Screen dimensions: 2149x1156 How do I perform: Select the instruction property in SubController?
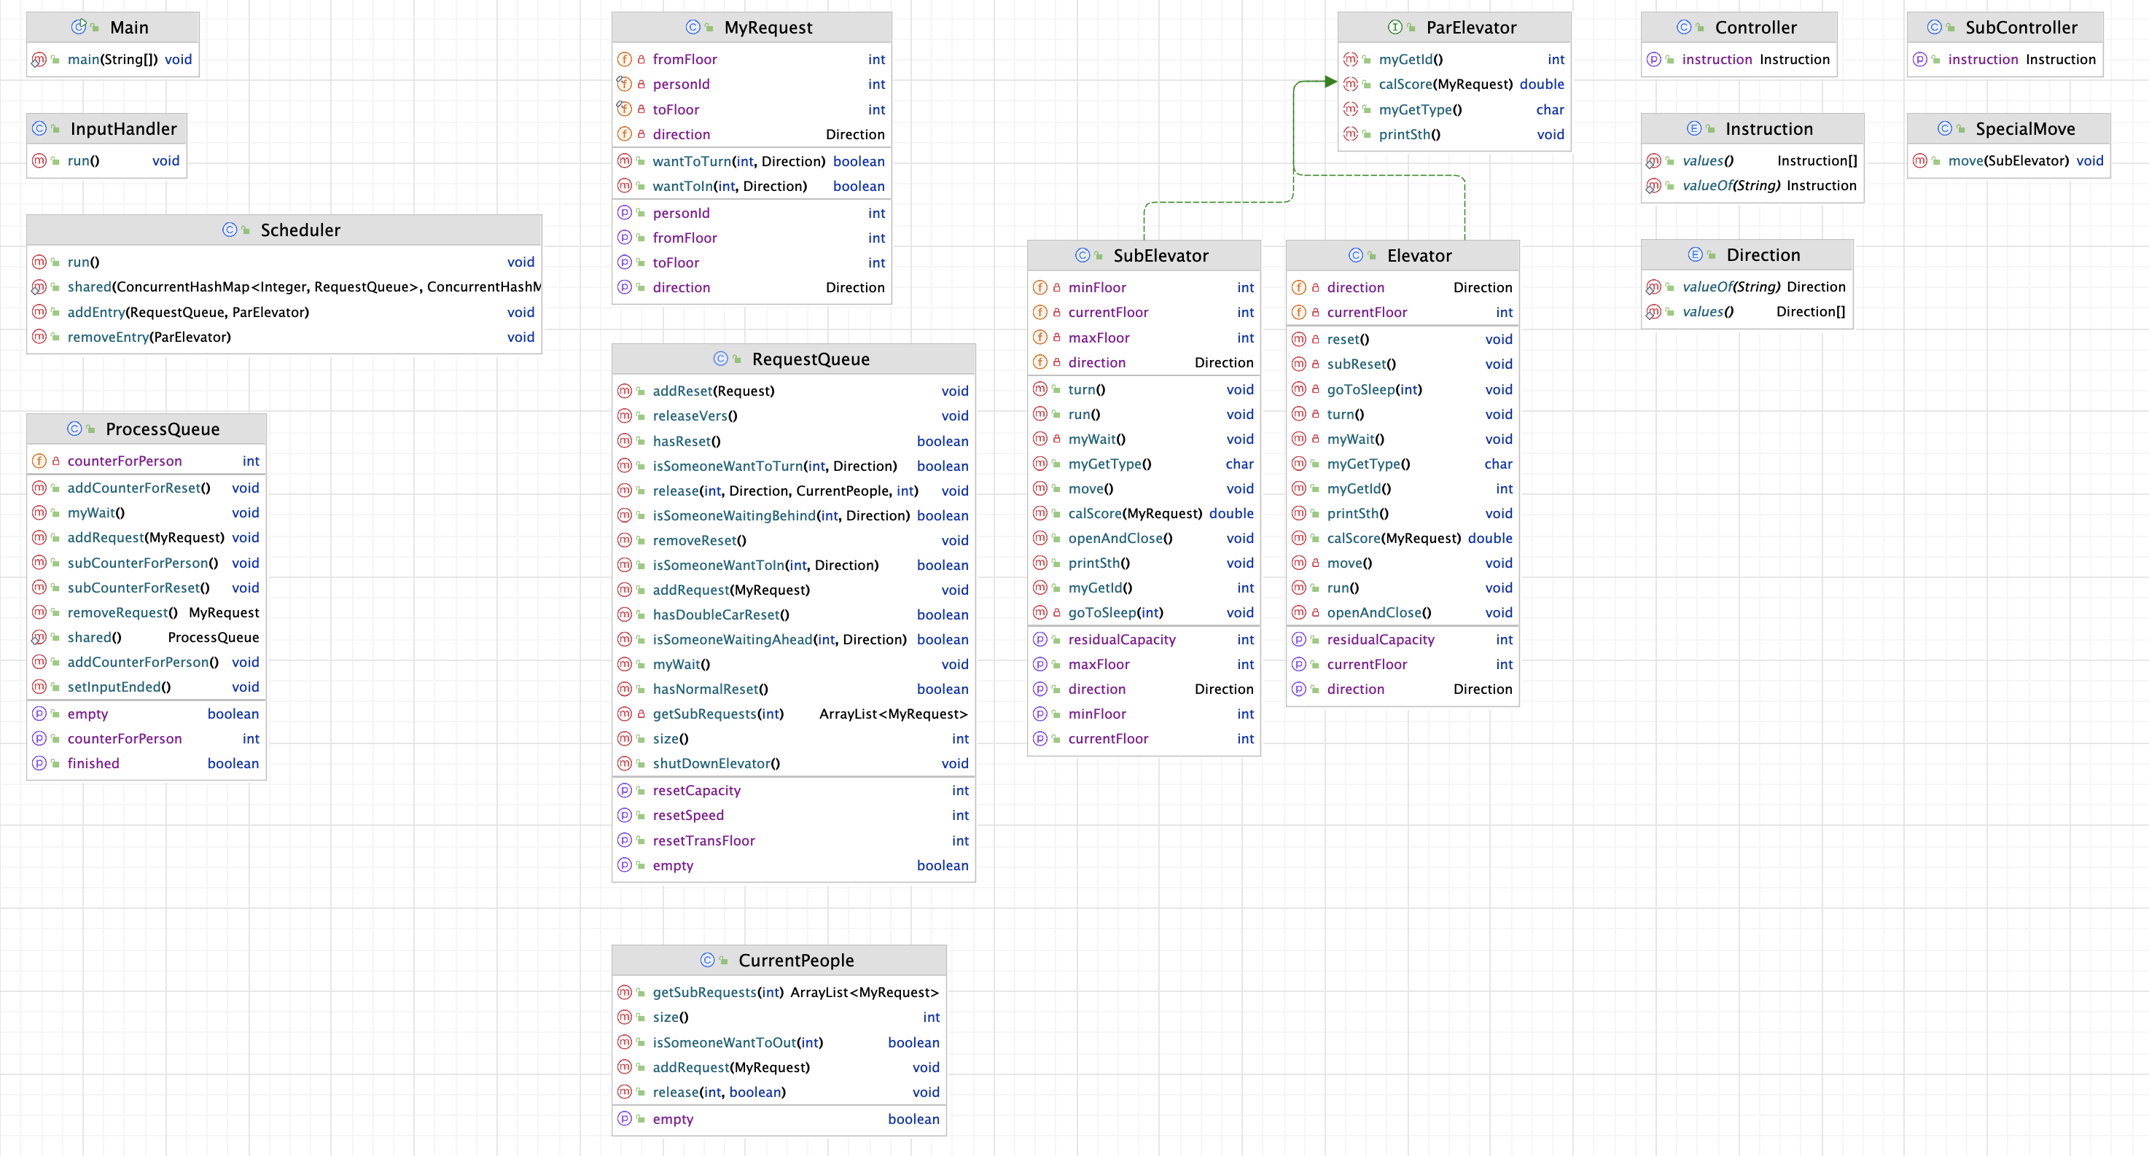coord(1983,59)
